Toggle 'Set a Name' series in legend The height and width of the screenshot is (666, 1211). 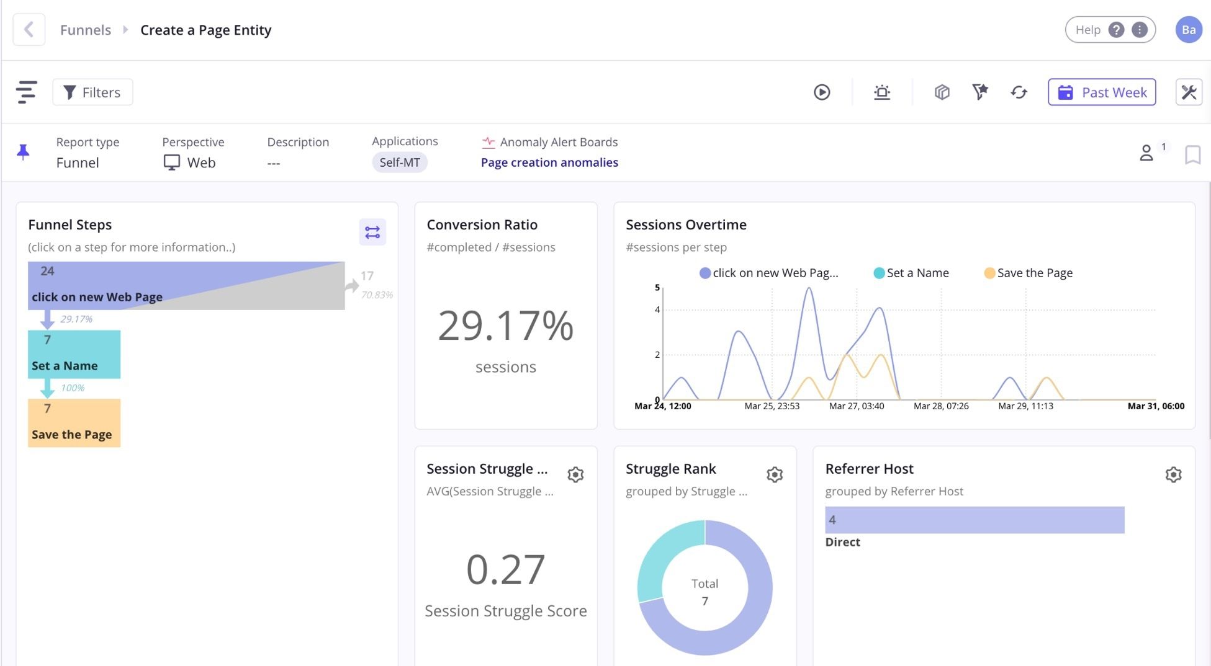click(911, 273)
